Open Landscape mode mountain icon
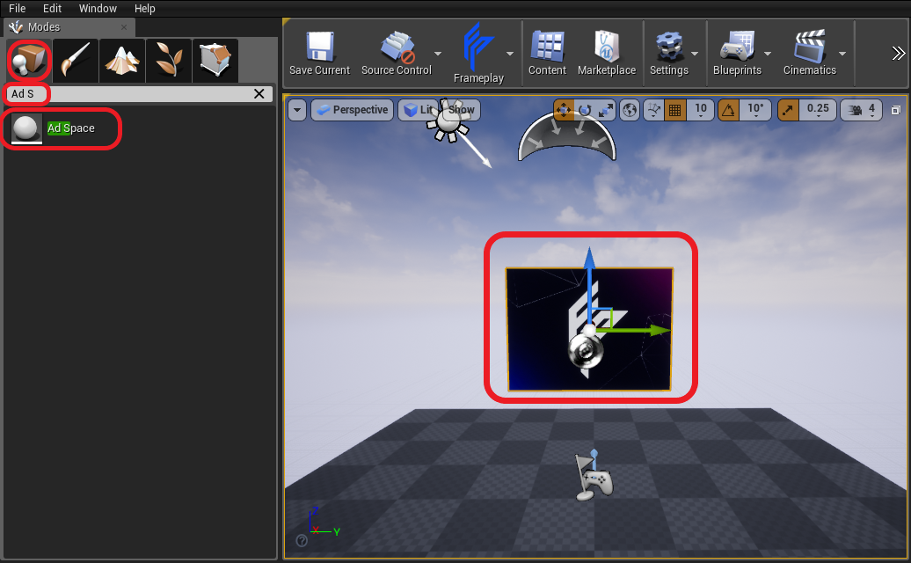The image size is (911, 563). click(122, 61)
